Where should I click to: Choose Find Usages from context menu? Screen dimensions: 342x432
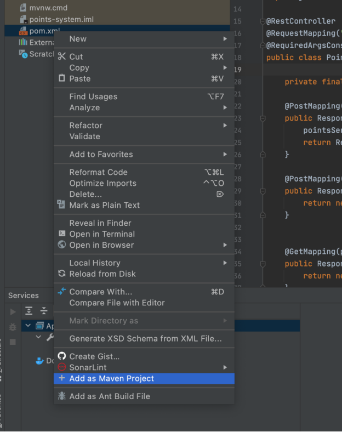coord(144,96)
